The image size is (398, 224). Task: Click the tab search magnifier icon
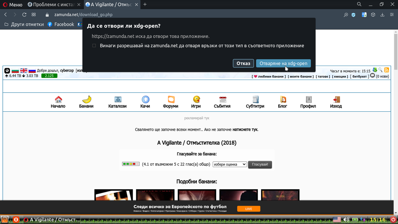pyautogui.click(x=359, y=4)
